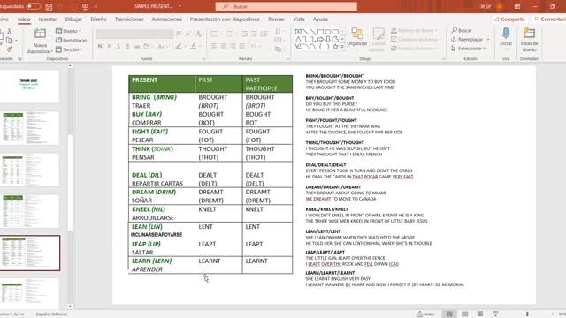Click the Buscar button in Edición group
Viewport: 566px width, 318px height.
click(462, 30)
